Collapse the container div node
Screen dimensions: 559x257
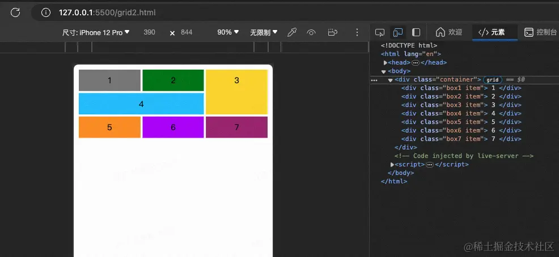click(391, 80)
